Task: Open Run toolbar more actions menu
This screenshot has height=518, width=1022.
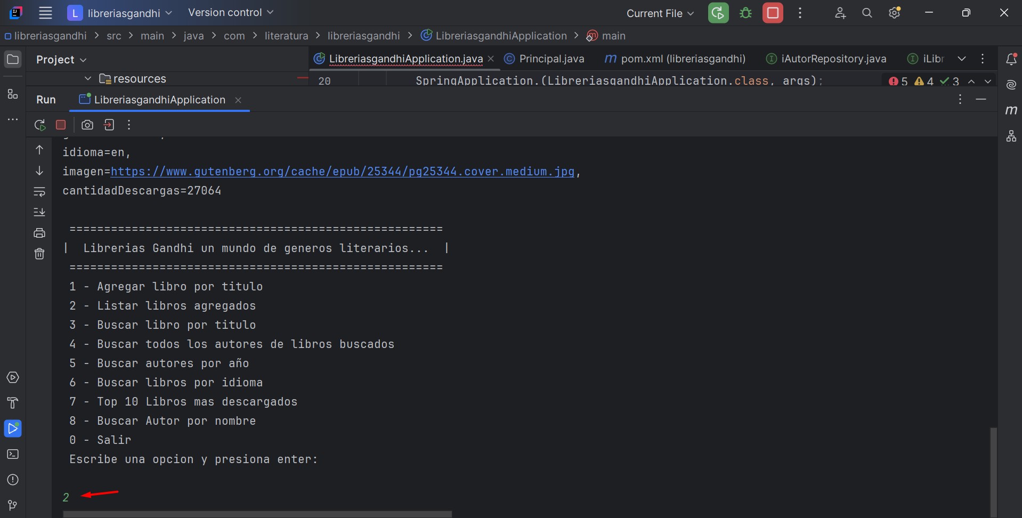Action: [x=129, y=125]
